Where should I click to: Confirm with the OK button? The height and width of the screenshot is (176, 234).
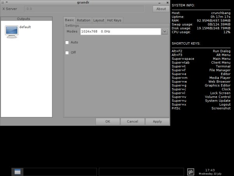(x=108, y=122)
